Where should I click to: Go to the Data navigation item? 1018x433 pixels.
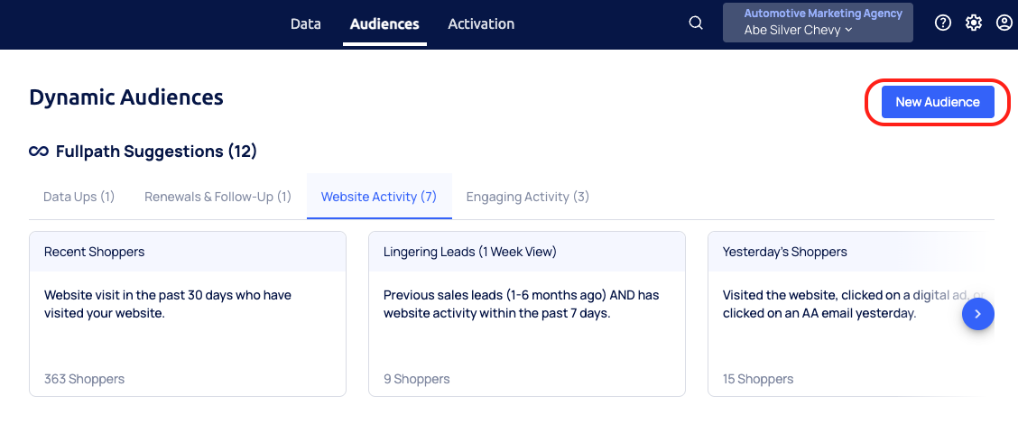point(306,23)
